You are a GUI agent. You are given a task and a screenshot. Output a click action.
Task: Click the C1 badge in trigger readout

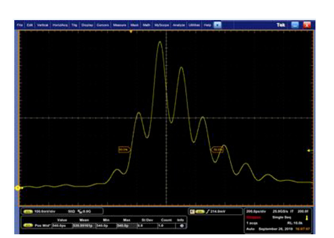pos(200,212)
